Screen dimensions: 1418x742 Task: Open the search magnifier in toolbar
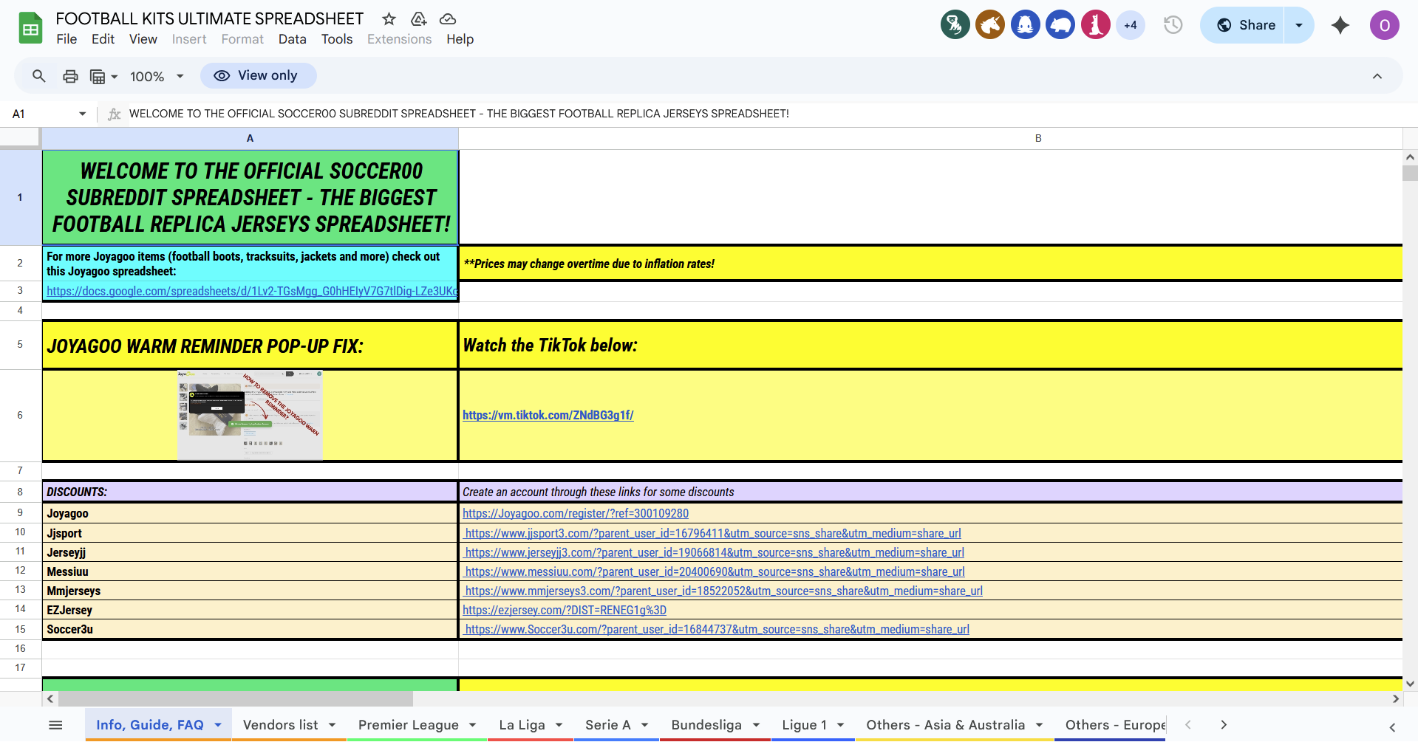(x=39, y=76)
